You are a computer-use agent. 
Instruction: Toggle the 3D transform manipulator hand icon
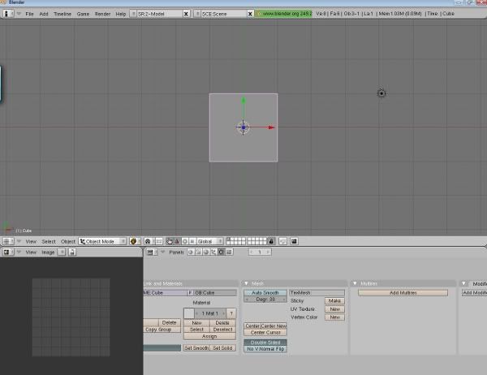(x=170, y=241)
